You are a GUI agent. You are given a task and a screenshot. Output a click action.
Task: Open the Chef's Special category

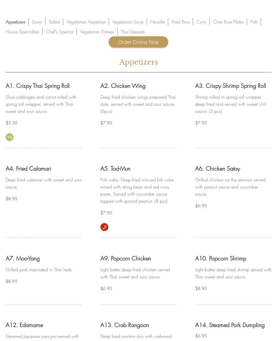point(59,32)
